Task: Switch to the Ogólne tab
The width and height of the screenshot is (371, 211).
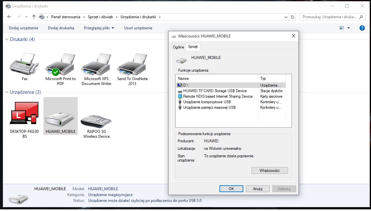Action: 178,47
